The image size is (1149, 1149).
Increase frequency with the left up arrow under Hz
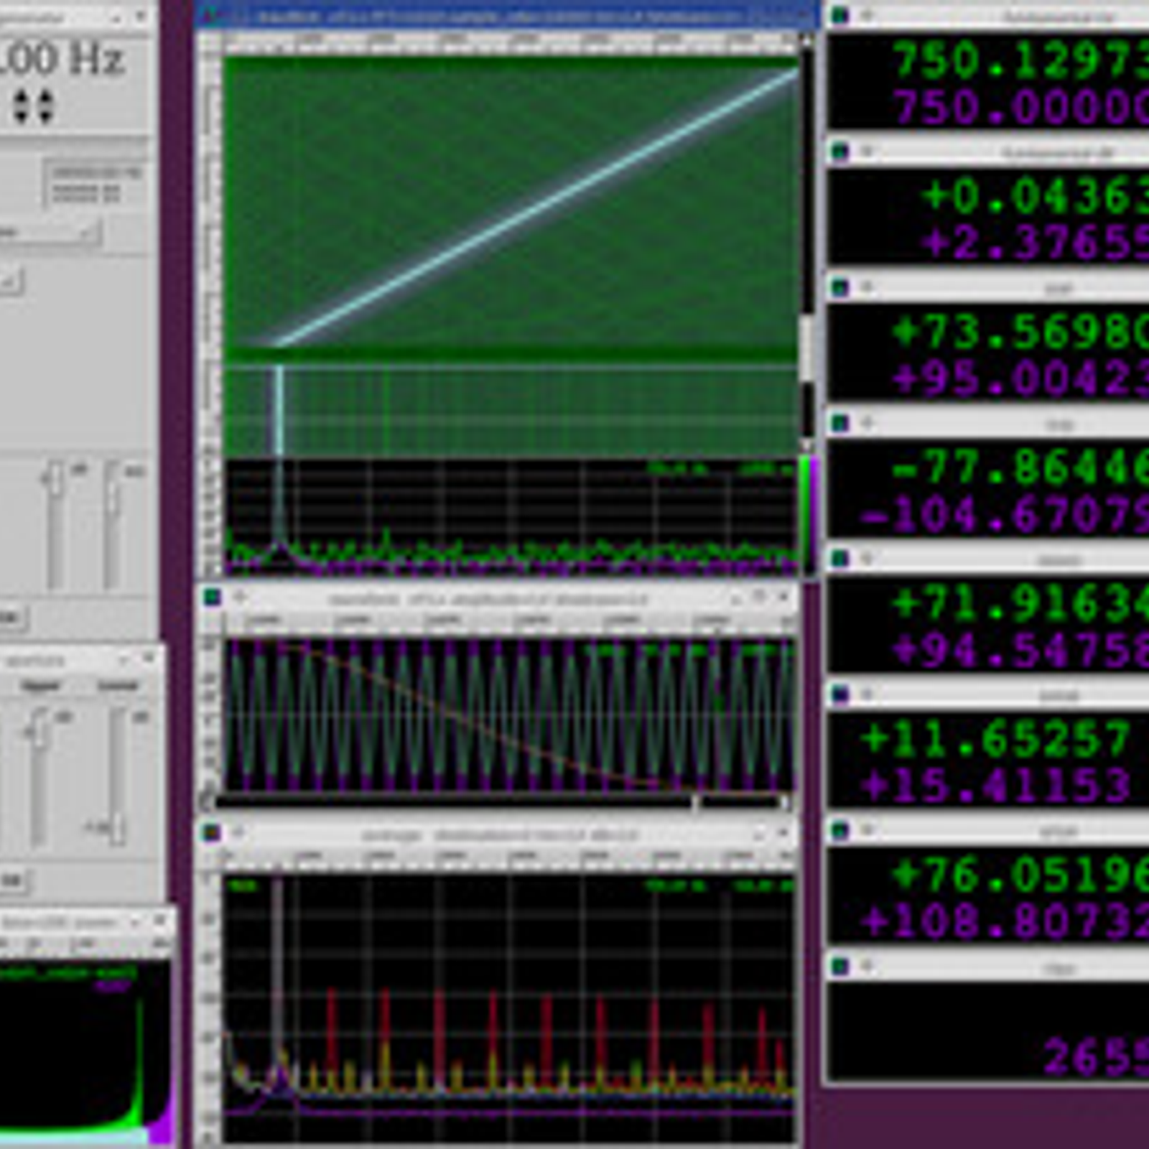click(x=22, y=98)
